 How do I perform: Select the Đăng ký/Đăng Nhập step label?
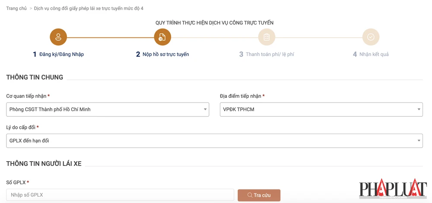click(61, 54)
